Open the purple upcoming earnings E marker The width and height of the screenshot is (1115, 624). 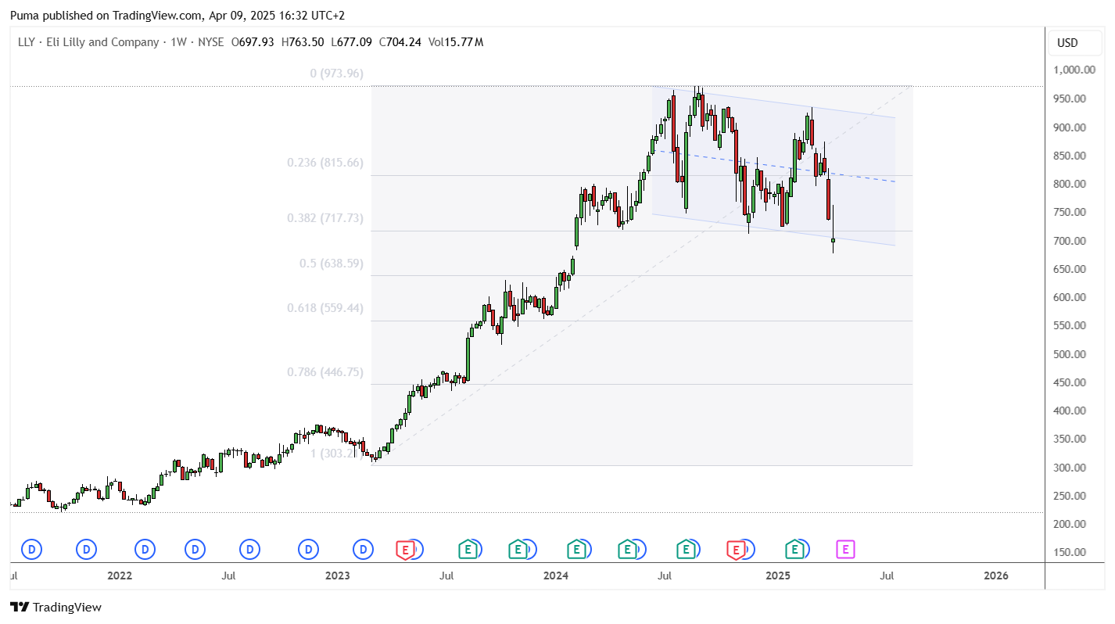pyautogui.click(x=845, y=550)
